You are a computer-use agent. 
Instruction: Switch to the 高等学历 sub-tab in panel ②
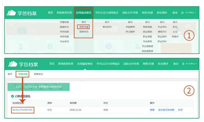pos(38,74)
